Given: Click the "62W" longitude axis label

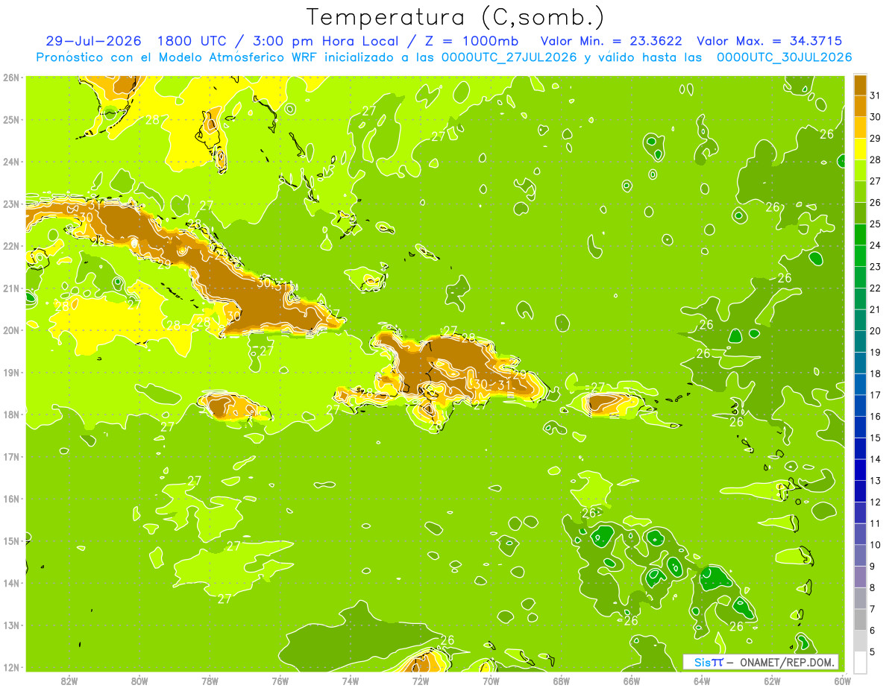Looking at the screenshot, I should pyautogui.click(x=773, y=681).
